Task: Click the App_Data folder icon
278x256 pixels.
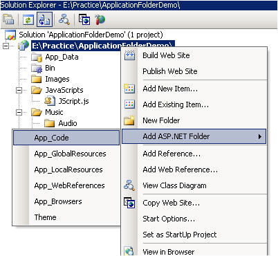Action: tap(37, 57)
